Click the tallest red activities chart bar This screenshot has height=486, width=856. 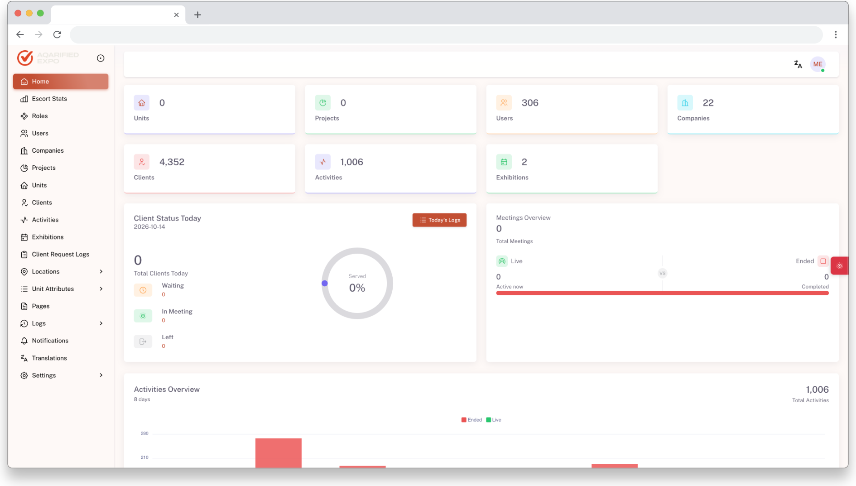tap(279, 453)
